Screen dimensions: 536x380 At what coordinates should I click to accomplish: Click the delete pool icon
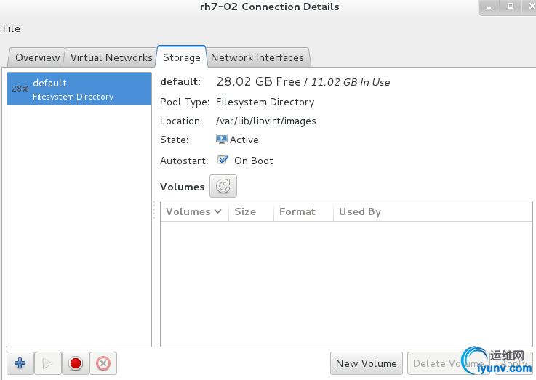tap(103, 363)
